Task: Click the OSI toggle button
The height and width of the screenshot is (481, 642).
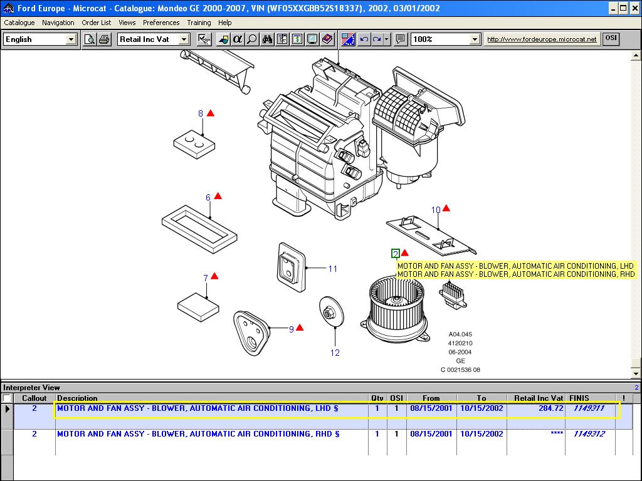Action: (610, 39)
